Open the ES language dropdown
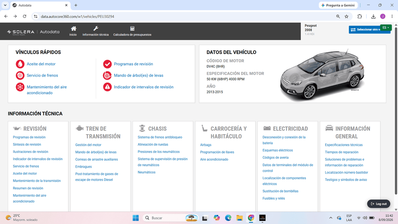 386,28
